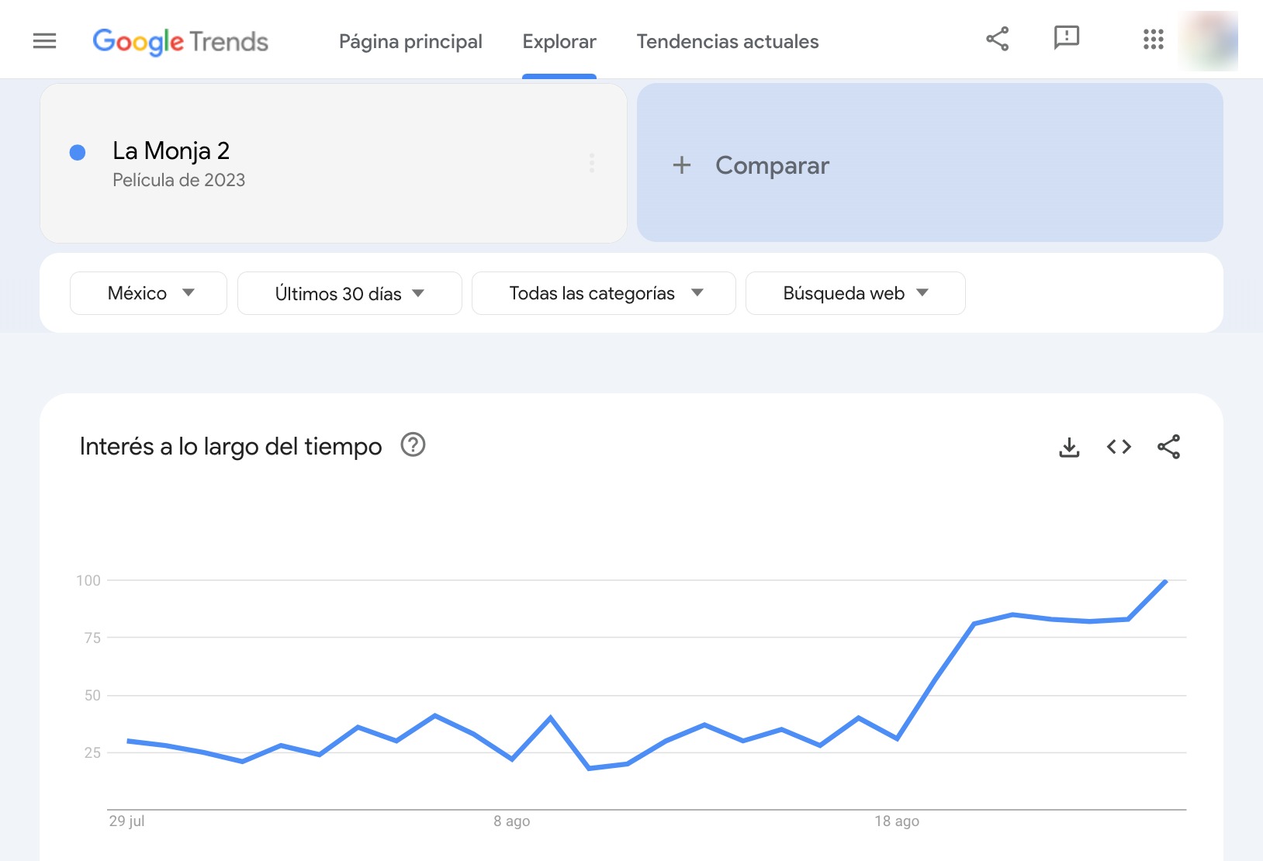Switch to the Tendencias actuales tab
Image resolution: width=1263 pixels, height=861 pixels.
[x=727, y=42]
